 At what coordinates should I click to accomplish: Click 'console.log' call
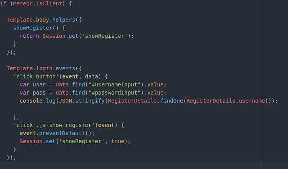tap(38, 101)
